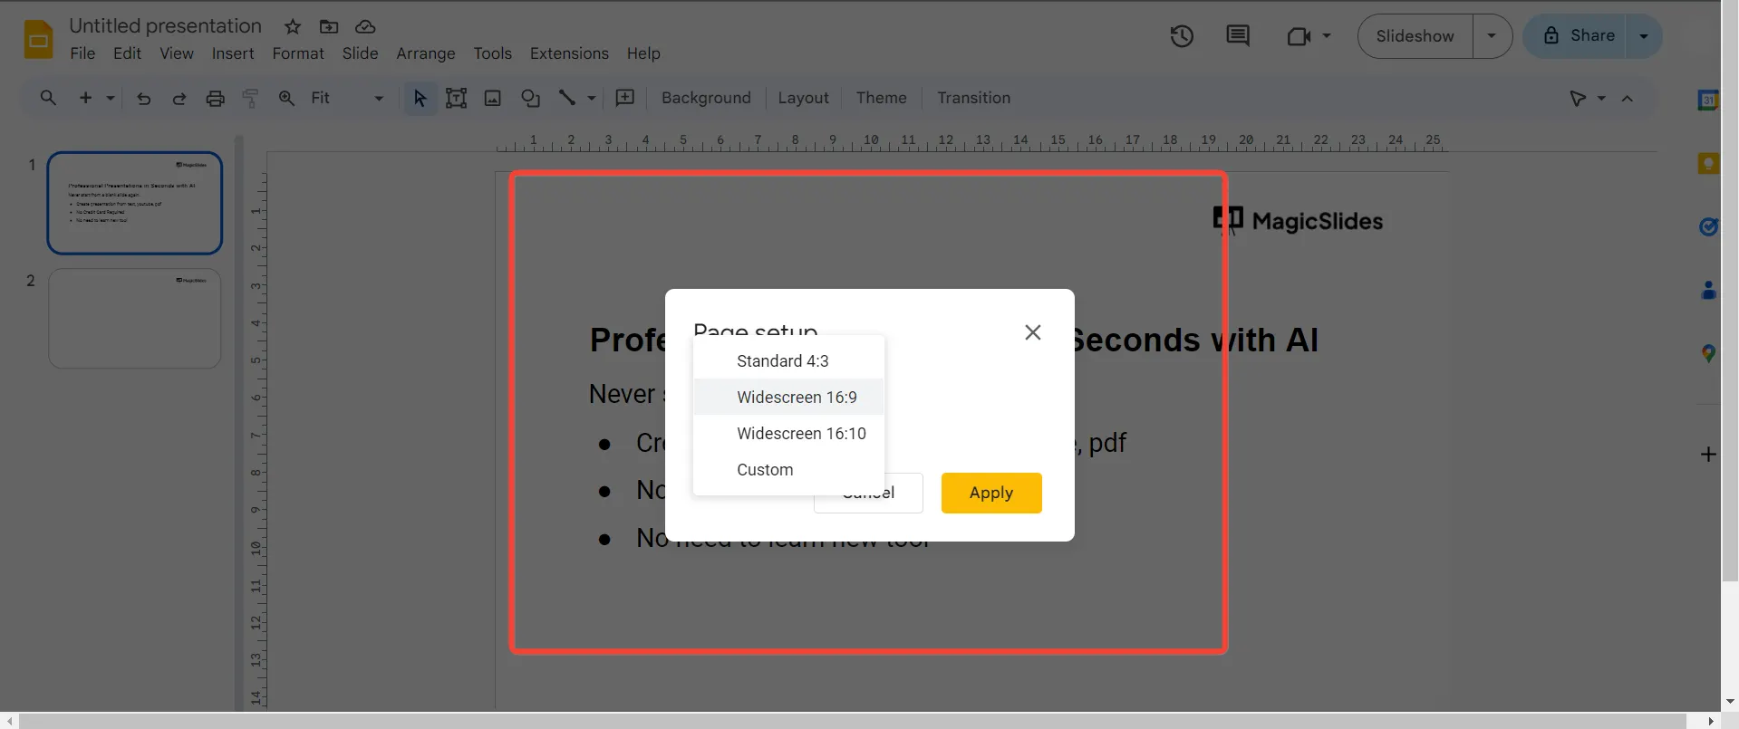1739x729 pixels.
Task: Select Widescreen 16:9 aspect ratio
Action: 788,397
